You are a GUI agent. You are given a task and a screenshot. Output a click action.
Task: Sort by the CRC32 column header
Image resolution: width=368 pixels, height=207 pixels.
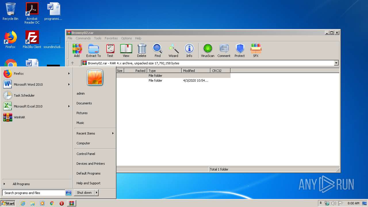(220, 71)
